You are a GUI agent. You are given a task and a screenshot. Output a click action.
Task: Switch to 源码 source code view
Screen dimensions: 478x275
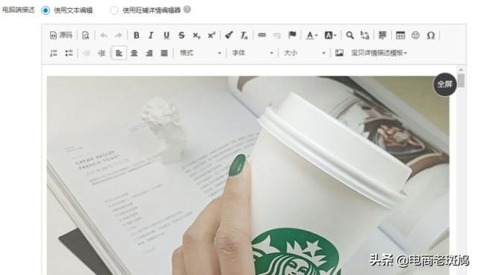coord(61,35)
